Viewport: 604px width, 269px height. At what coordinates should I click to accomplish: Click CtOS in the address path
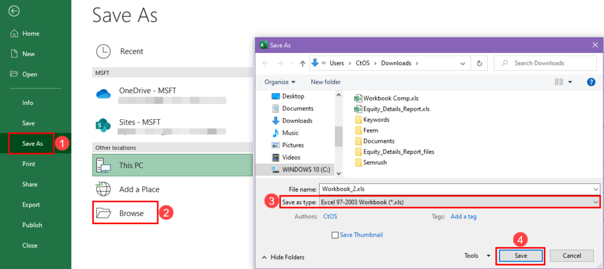[x=363, y=63]
